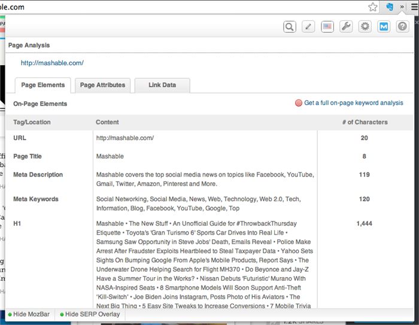Viewport: 419px width, 325px height.
Task: Select the Page Elements tab
Action: pyautogui.click(x=42, y=85)
